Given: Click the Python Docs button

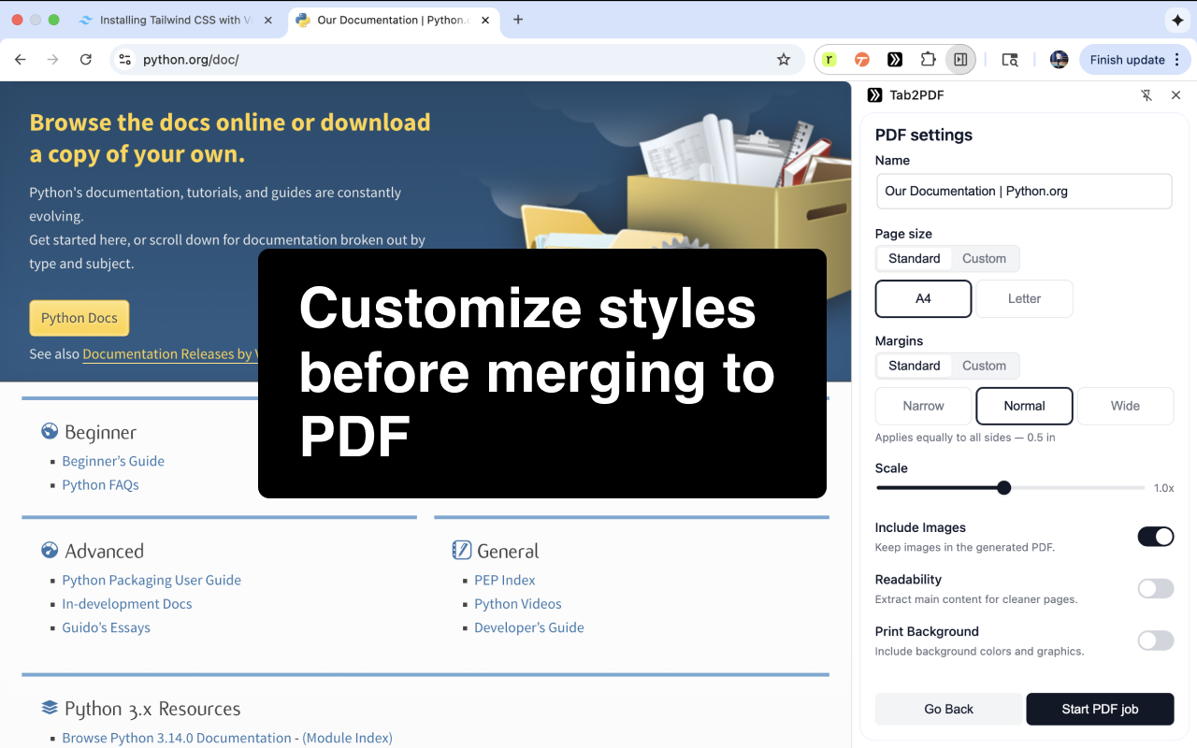Looking at the screenshot, I should pos(79,318).
